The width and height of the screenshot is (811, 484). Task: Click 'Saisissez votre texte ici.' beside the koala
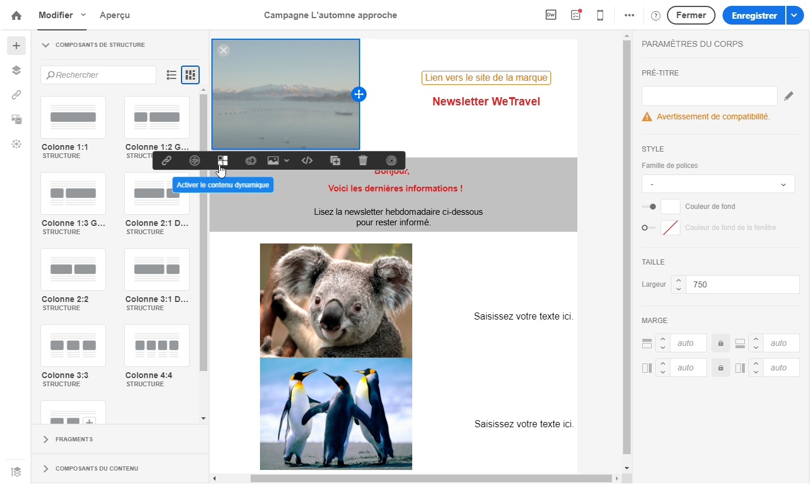point(523,317)
